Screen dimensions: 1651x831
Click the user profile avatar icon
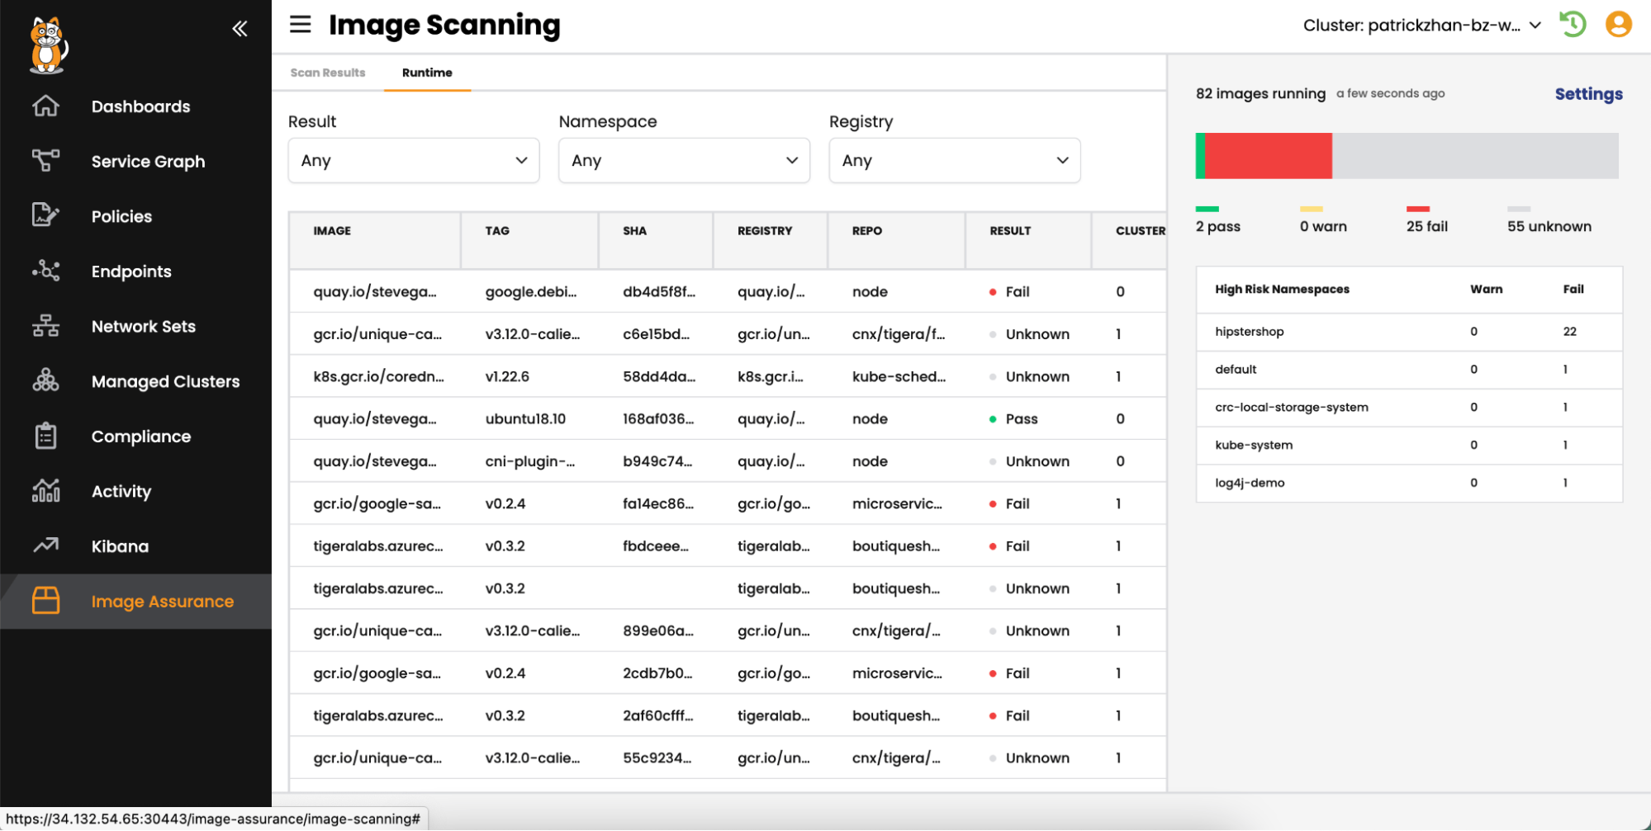pyautogui.click(x=1618, y=25)
